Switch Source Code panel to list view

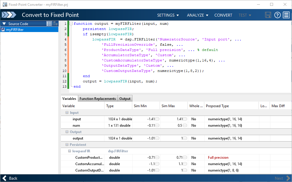tap(49, 24)
